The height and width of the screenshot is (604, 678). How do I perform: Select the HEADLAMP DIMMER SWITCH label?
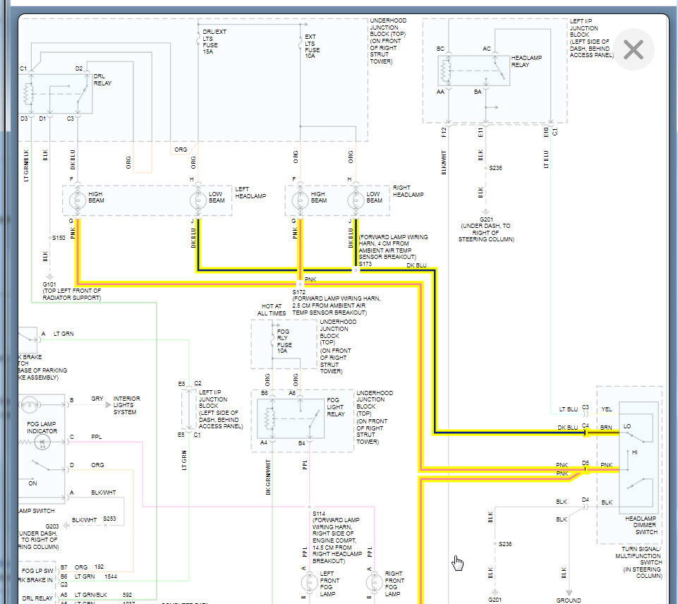(641, 525)
